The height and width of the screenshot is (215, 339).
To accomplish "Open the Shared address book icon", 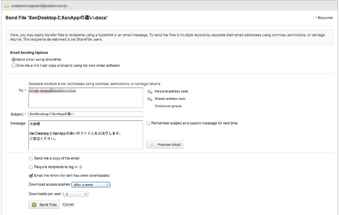I will tap(150, 99).
